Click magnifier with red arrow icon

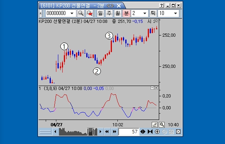pos(89,13)
